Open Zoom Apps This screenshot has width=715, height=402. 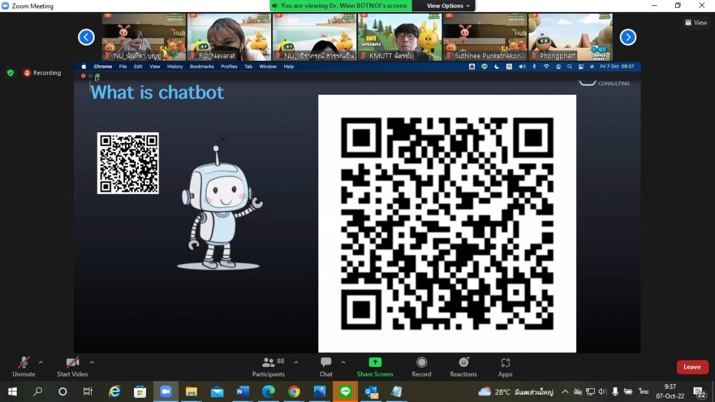505,366
